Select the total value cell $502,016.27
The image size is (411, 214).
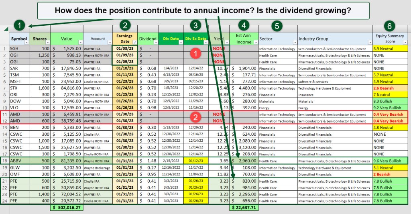coord(67,208)
